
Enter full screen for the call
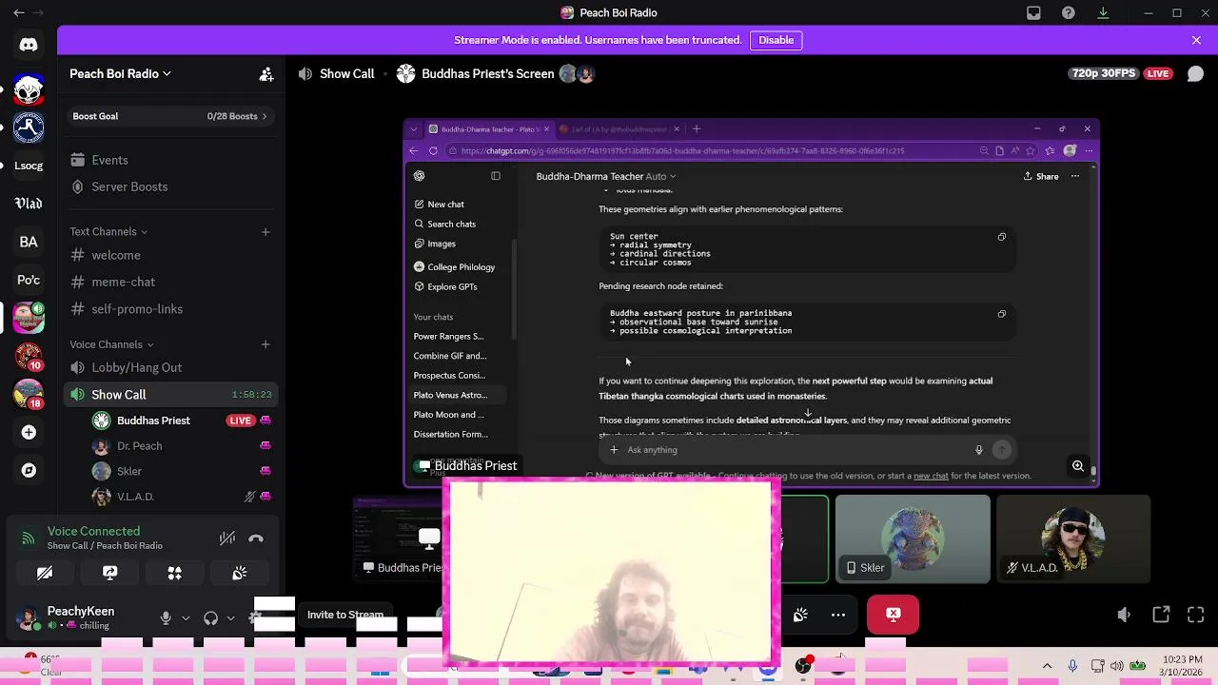coord(1196,616)
